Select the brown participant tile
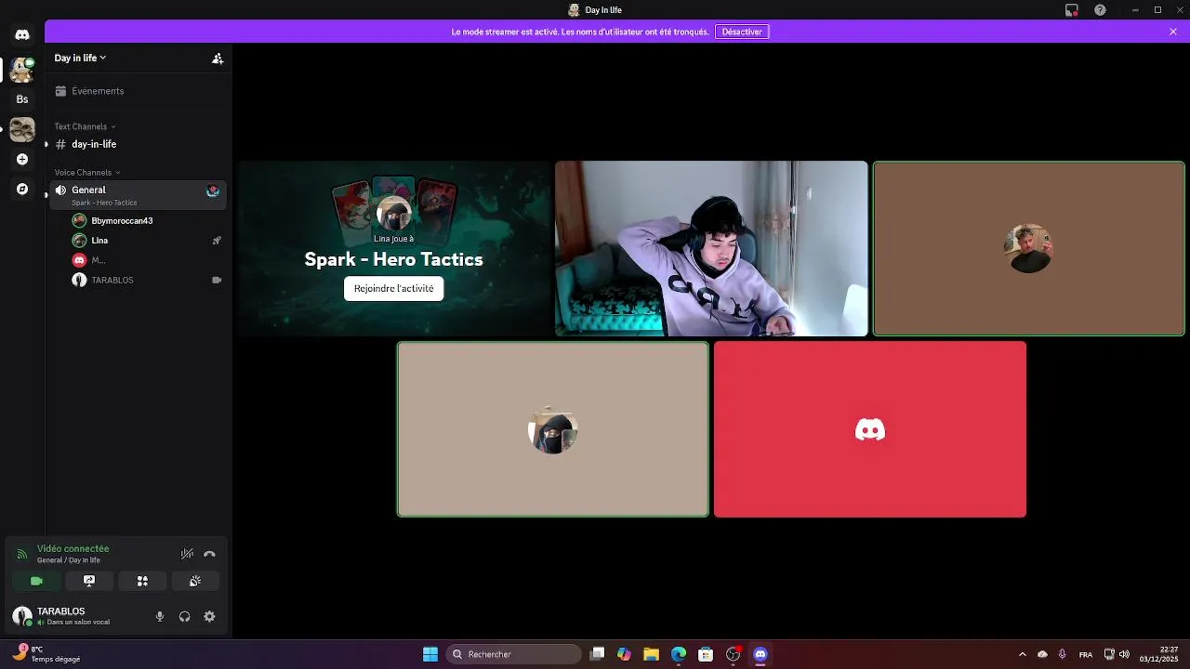Screen dimensions: 1190x669 (x=1029, y=248)
